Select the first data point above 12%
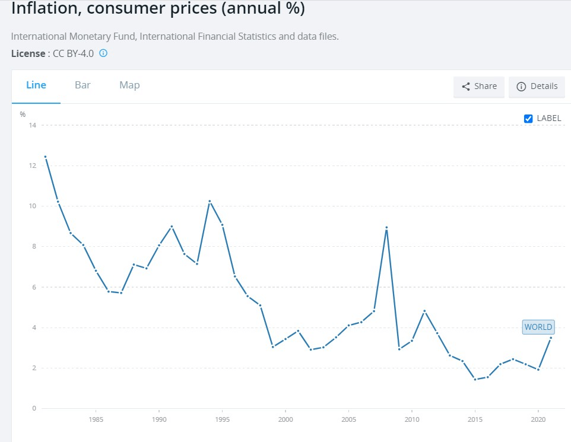 point(45,157)
